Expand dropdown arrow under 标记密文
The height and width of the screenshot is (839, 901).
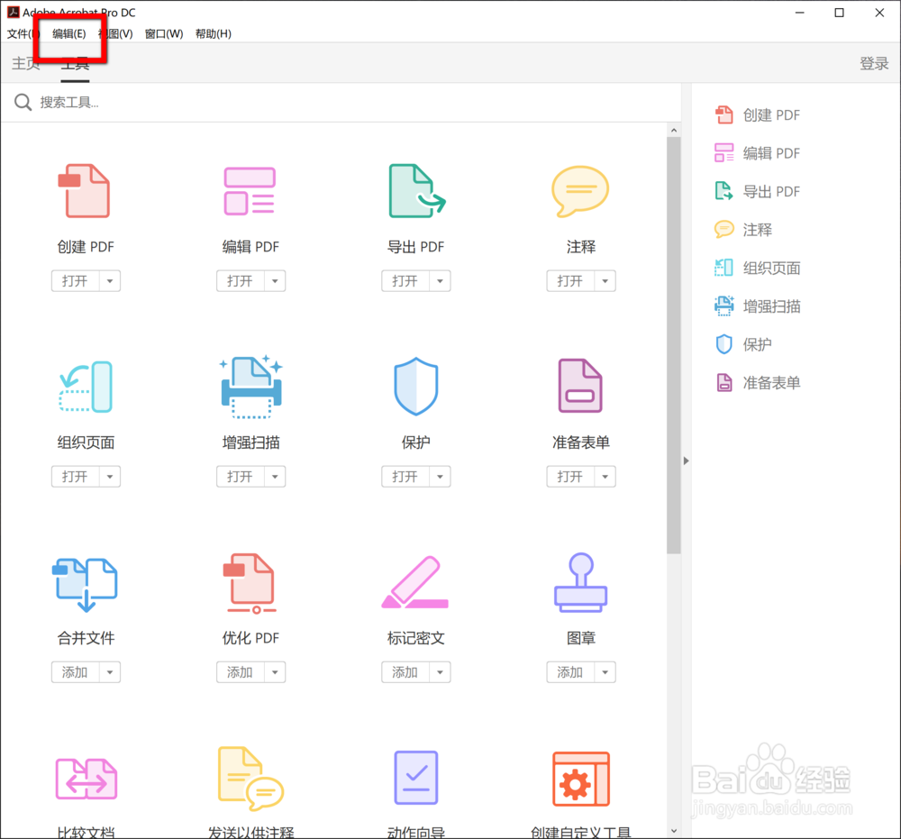pos(440,671)
